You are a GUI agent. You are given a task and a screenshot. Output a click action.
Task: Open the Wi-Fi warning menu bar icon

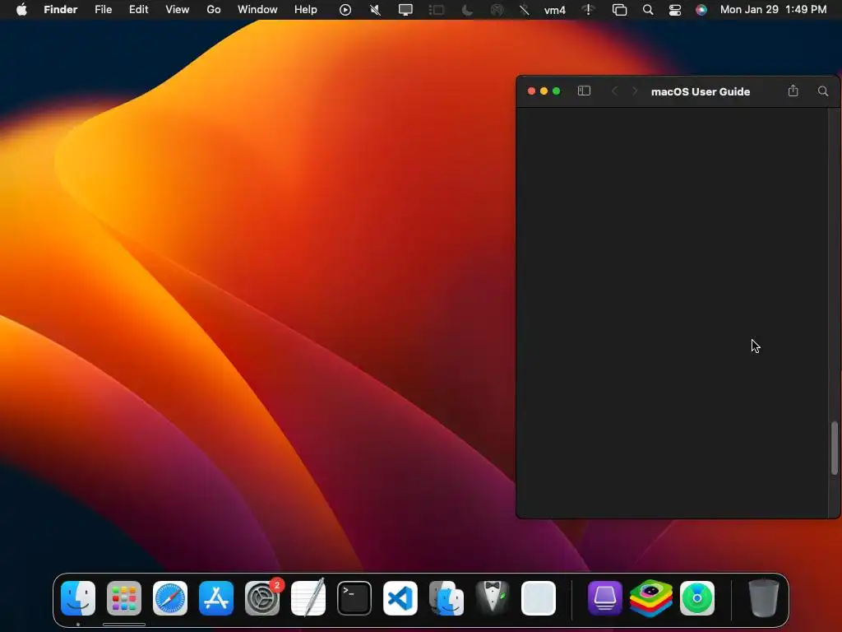click(x=589, y=10)
